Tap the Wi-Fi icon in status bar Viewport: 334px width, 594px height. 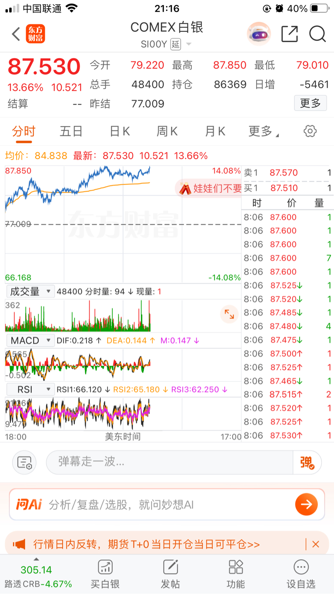72,8
